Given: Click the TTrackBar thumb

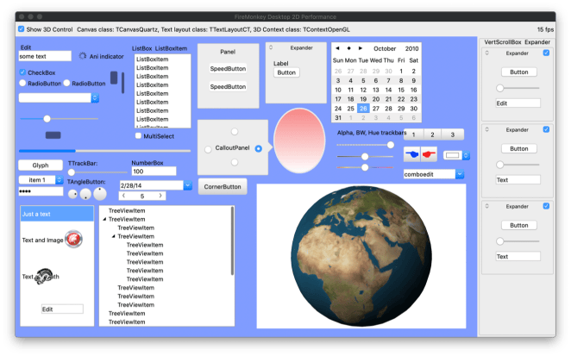Looking at the screenshot, I should 72,172.
